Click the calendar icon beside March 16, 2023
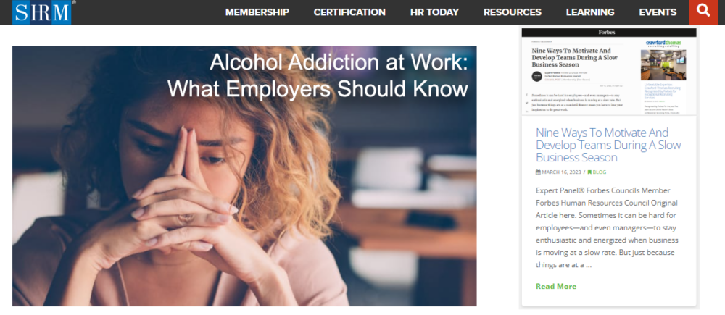725x315 pixels. [x=538, y=172]
